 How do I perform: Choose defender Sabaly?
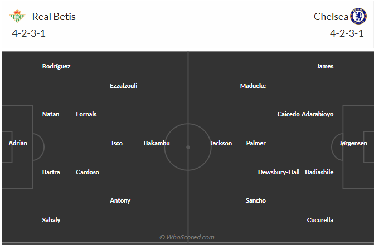51,220
